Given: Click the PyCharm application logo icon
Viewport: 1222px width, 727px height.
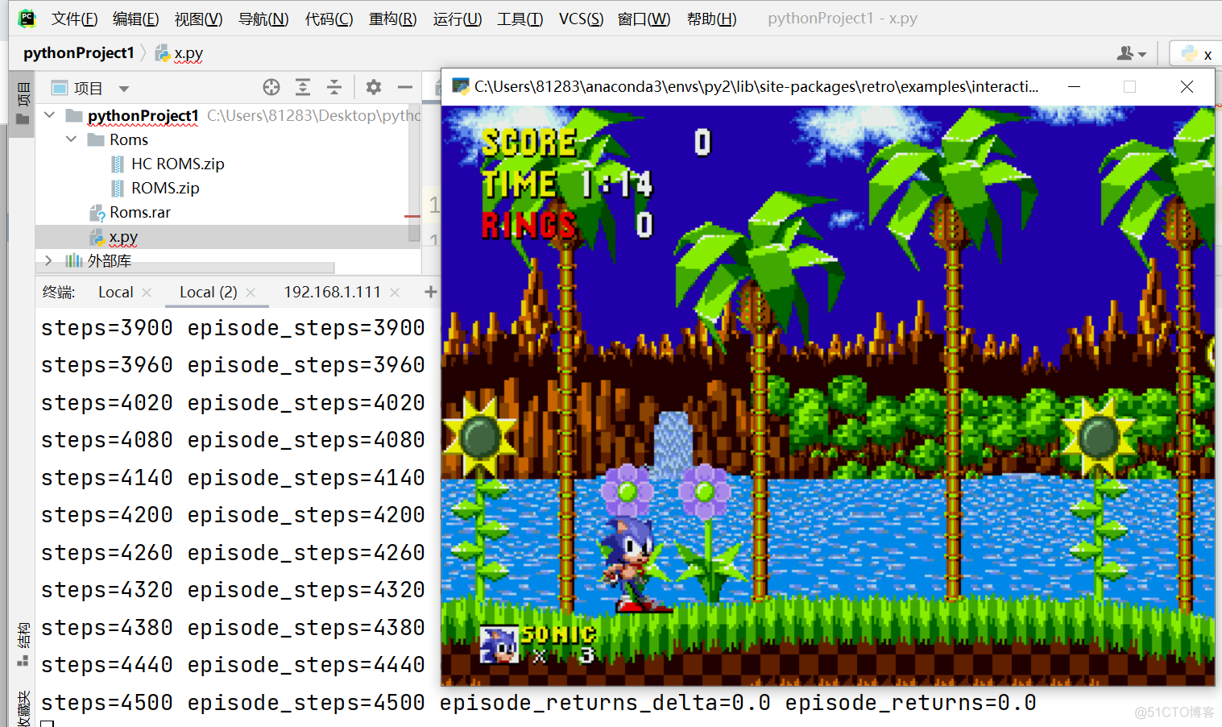Looking at the screenshot, I should tap(27, 18).
